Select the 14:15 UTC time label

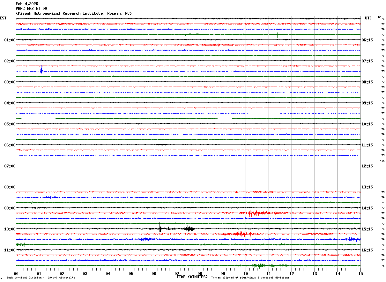click(x=367, y=208)
